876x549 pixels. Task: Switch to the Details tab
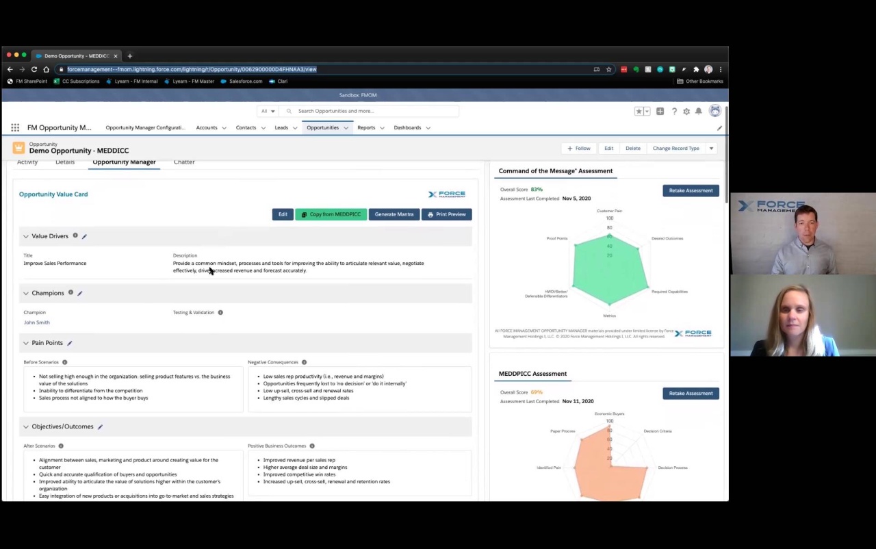[65, 162]
